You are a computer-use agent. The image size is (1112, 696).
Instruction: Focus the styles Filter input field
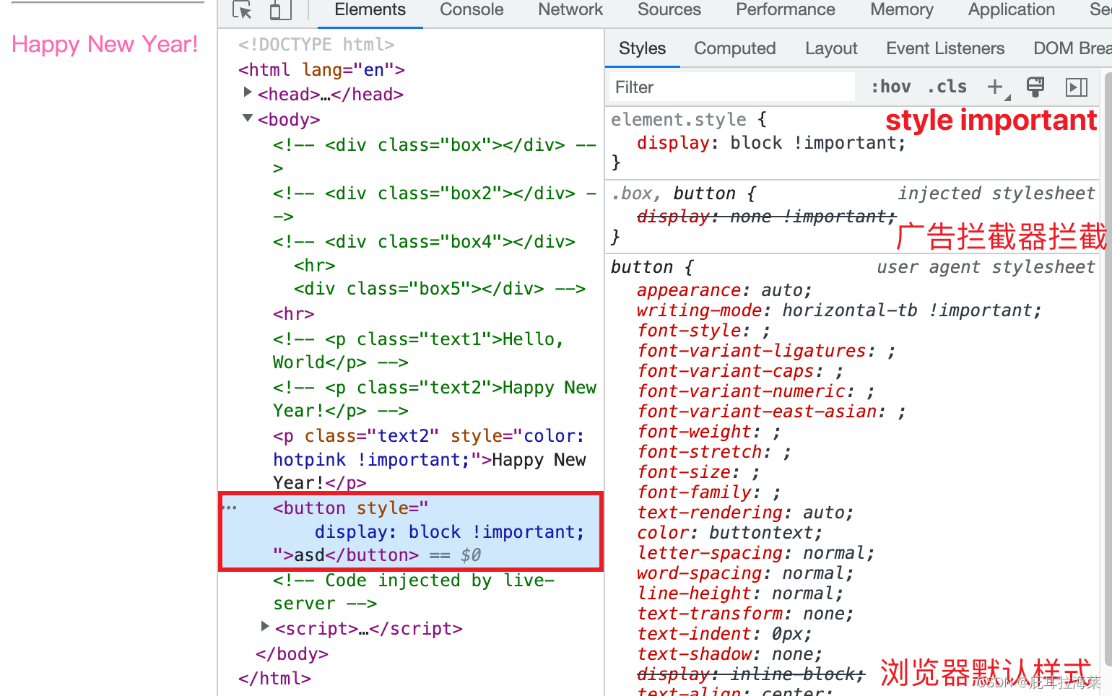tap(732, 87)
